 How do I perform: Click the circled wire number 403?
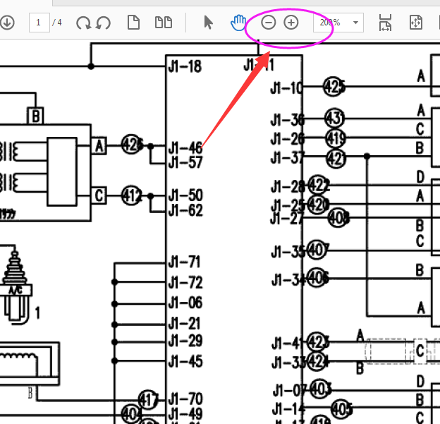[x=320, y=389]
